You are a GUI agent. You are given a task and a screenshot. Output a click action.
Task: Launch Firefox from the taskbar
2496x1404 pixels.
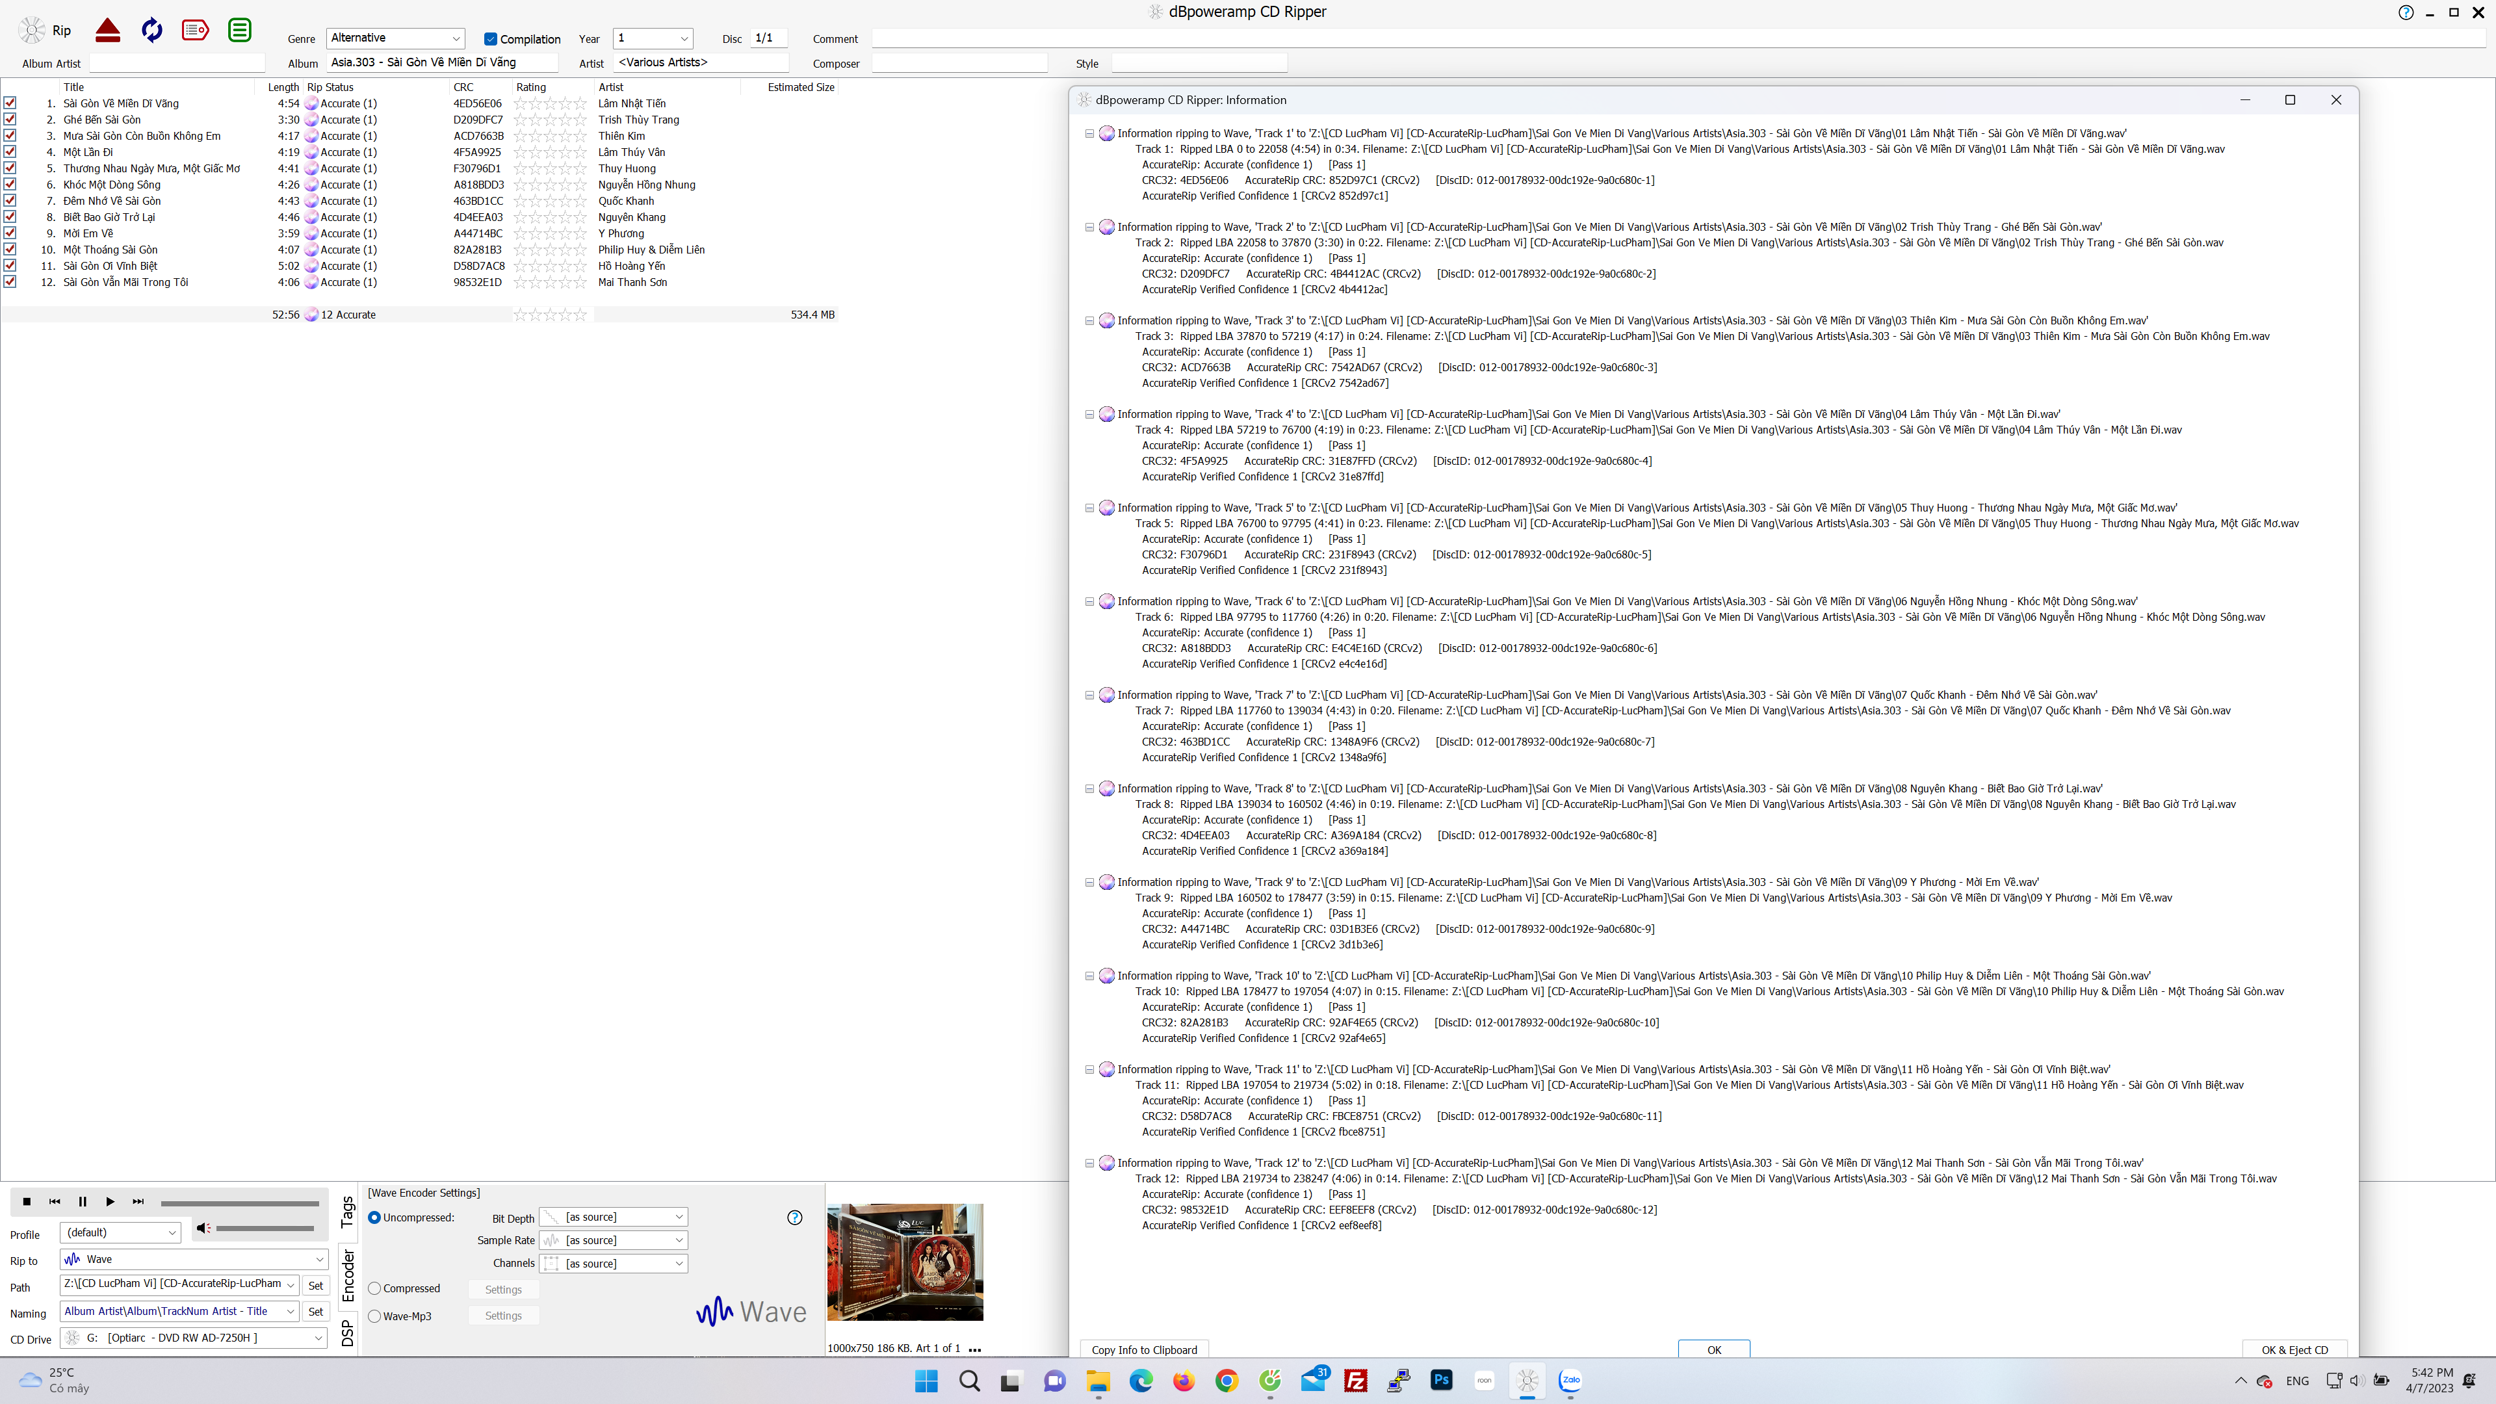tap(1183, 1381)
